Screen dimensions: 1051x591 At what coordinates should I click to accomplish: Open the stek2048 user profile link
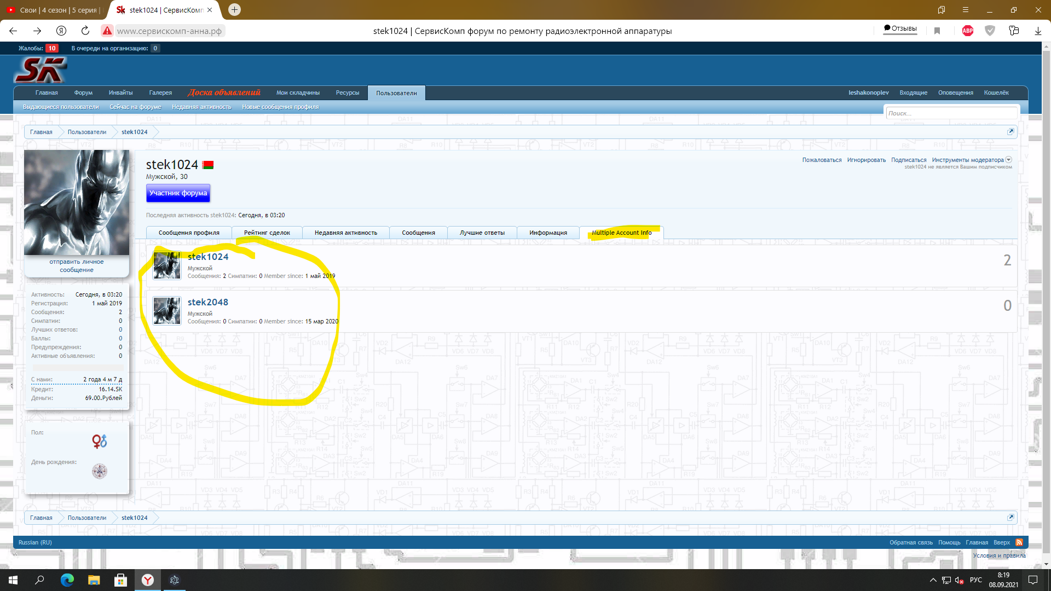point(207,302)
